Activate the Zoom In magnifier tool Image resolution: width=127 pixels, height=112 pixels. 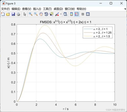pyautogui.click(x=31, y=14)
